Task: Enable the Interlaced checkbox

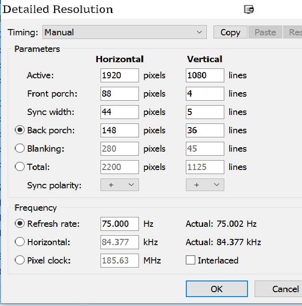Action: point(190,260)
